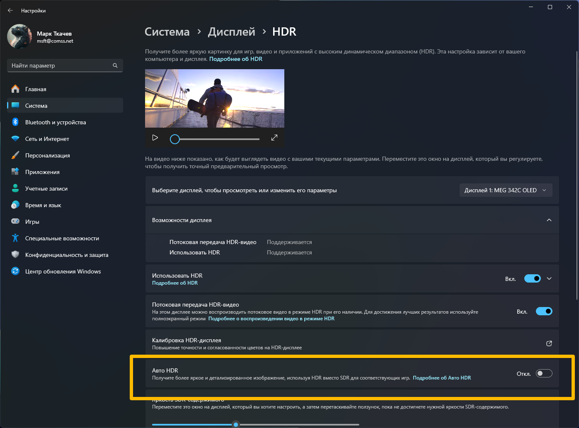The width and height of the screenshot is (579, 428).
Task: Go to Учетные записи
Action: click(65, 189)
